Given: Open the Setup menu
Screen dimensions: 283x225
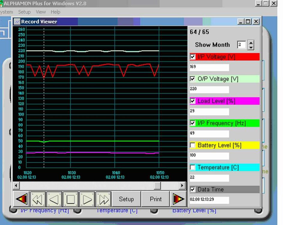Looking at the screenshot, I should [x=24, y=12].
